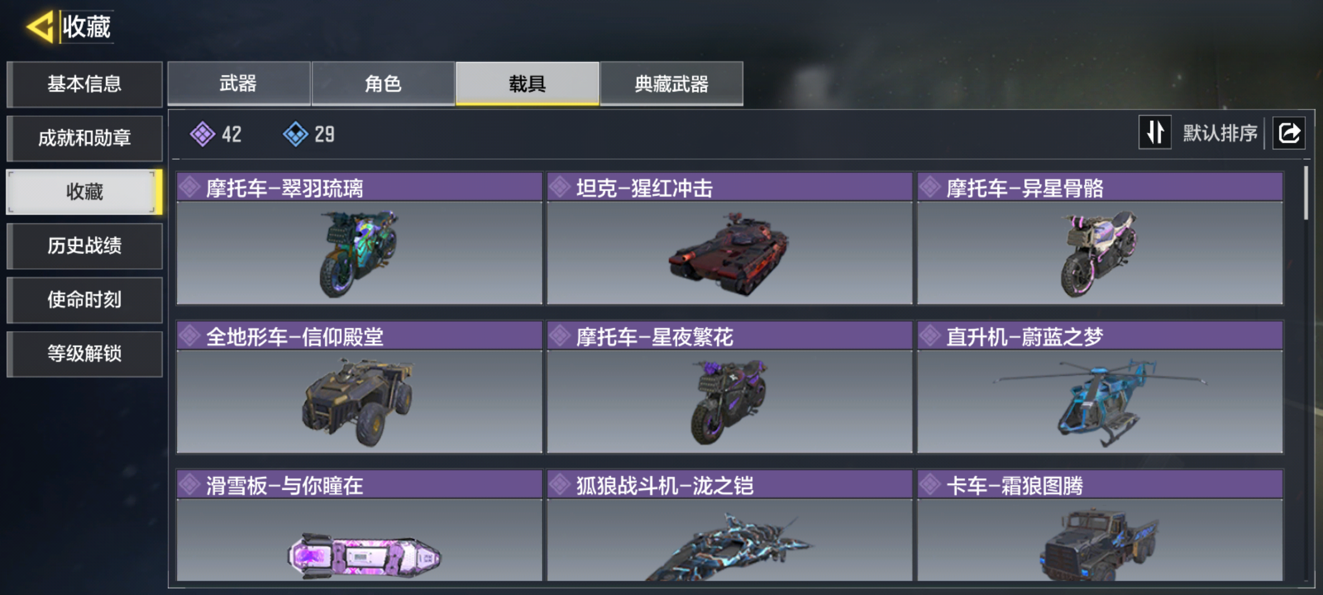Open the 使命时刻 page
1323x595 pixels.
point(84,300)
